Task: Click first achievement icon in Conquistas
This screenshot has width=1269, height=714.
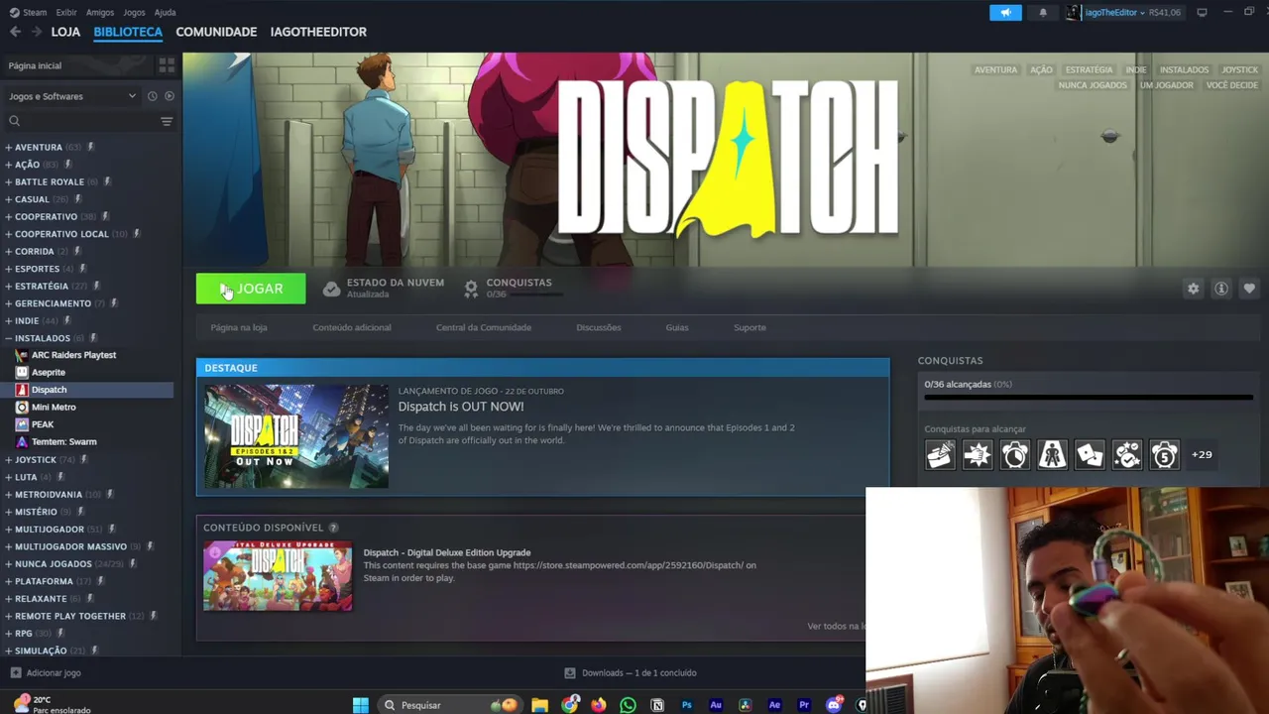Action: pos(940,454)
